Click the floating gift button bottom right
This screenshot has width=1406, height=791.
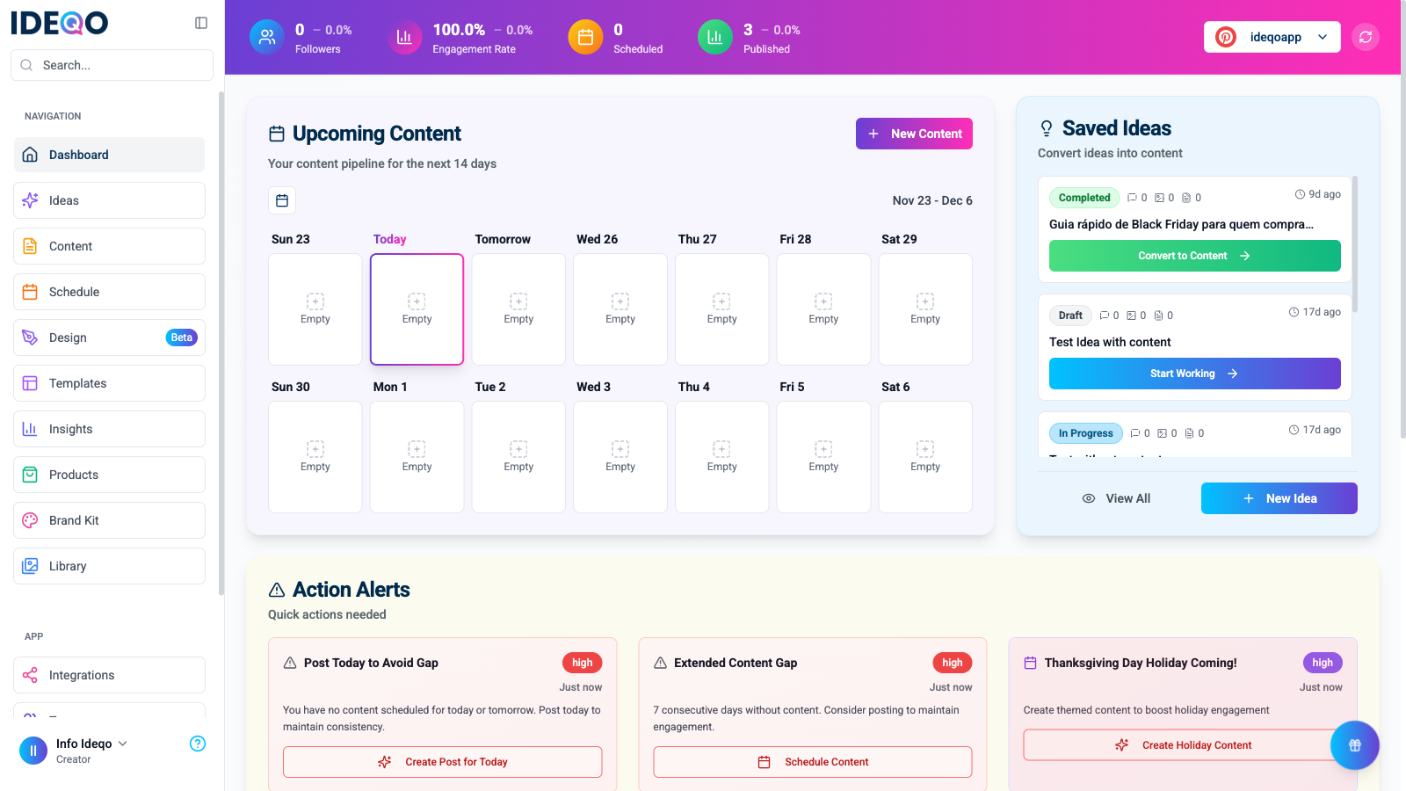1354,744
